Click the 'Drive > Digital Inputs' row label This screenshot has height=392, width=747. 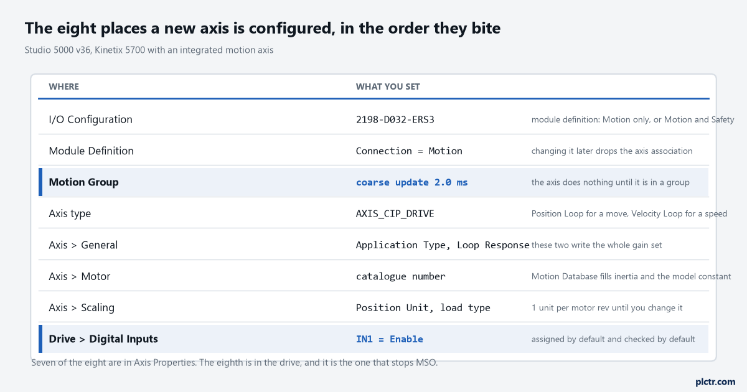pyautogui.click(x=103, y=339)
